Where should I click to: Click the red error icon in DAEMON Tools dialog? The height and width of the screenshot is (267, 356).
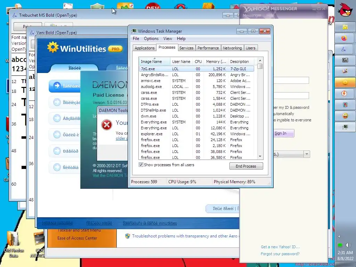point(107,125)
